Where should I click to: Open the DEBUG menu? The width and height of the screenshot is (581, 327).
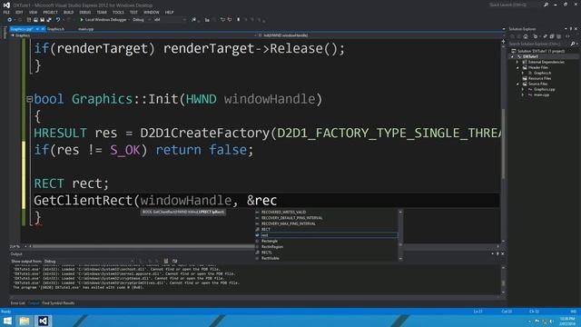[85, 12]
